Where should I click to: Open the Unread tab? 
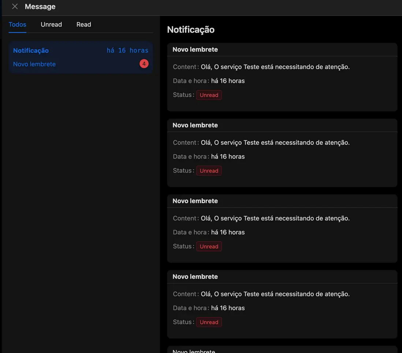pos(51,24)
